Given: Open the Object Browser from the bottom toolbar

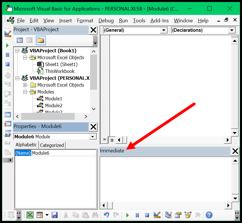Looking at the screenshot, I should point(187,215).
